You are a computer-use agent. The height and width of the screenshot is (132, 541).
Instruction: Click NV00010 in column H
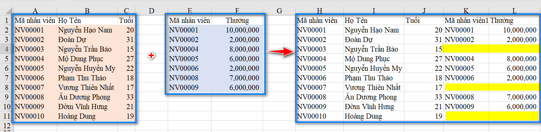(x=311, y=116)
